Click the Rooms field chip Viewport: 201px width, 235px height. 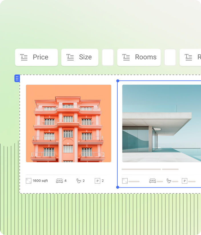click(139, 57)
